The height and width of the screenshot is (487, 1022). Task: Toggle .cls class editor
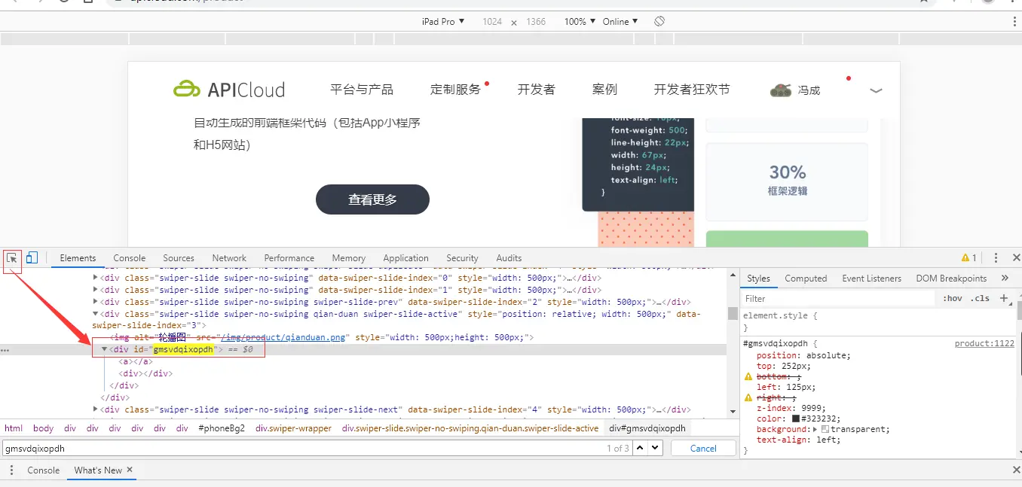tap(980, 298)
